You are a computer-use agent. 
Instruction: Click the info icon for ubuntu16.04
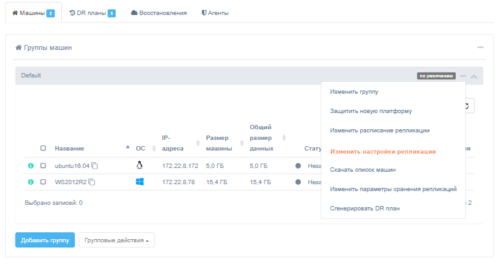tap(30, 166)
